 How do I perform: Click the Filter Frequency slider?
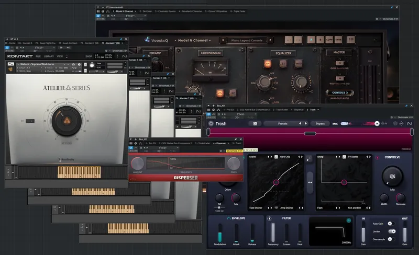click(273, 233)
